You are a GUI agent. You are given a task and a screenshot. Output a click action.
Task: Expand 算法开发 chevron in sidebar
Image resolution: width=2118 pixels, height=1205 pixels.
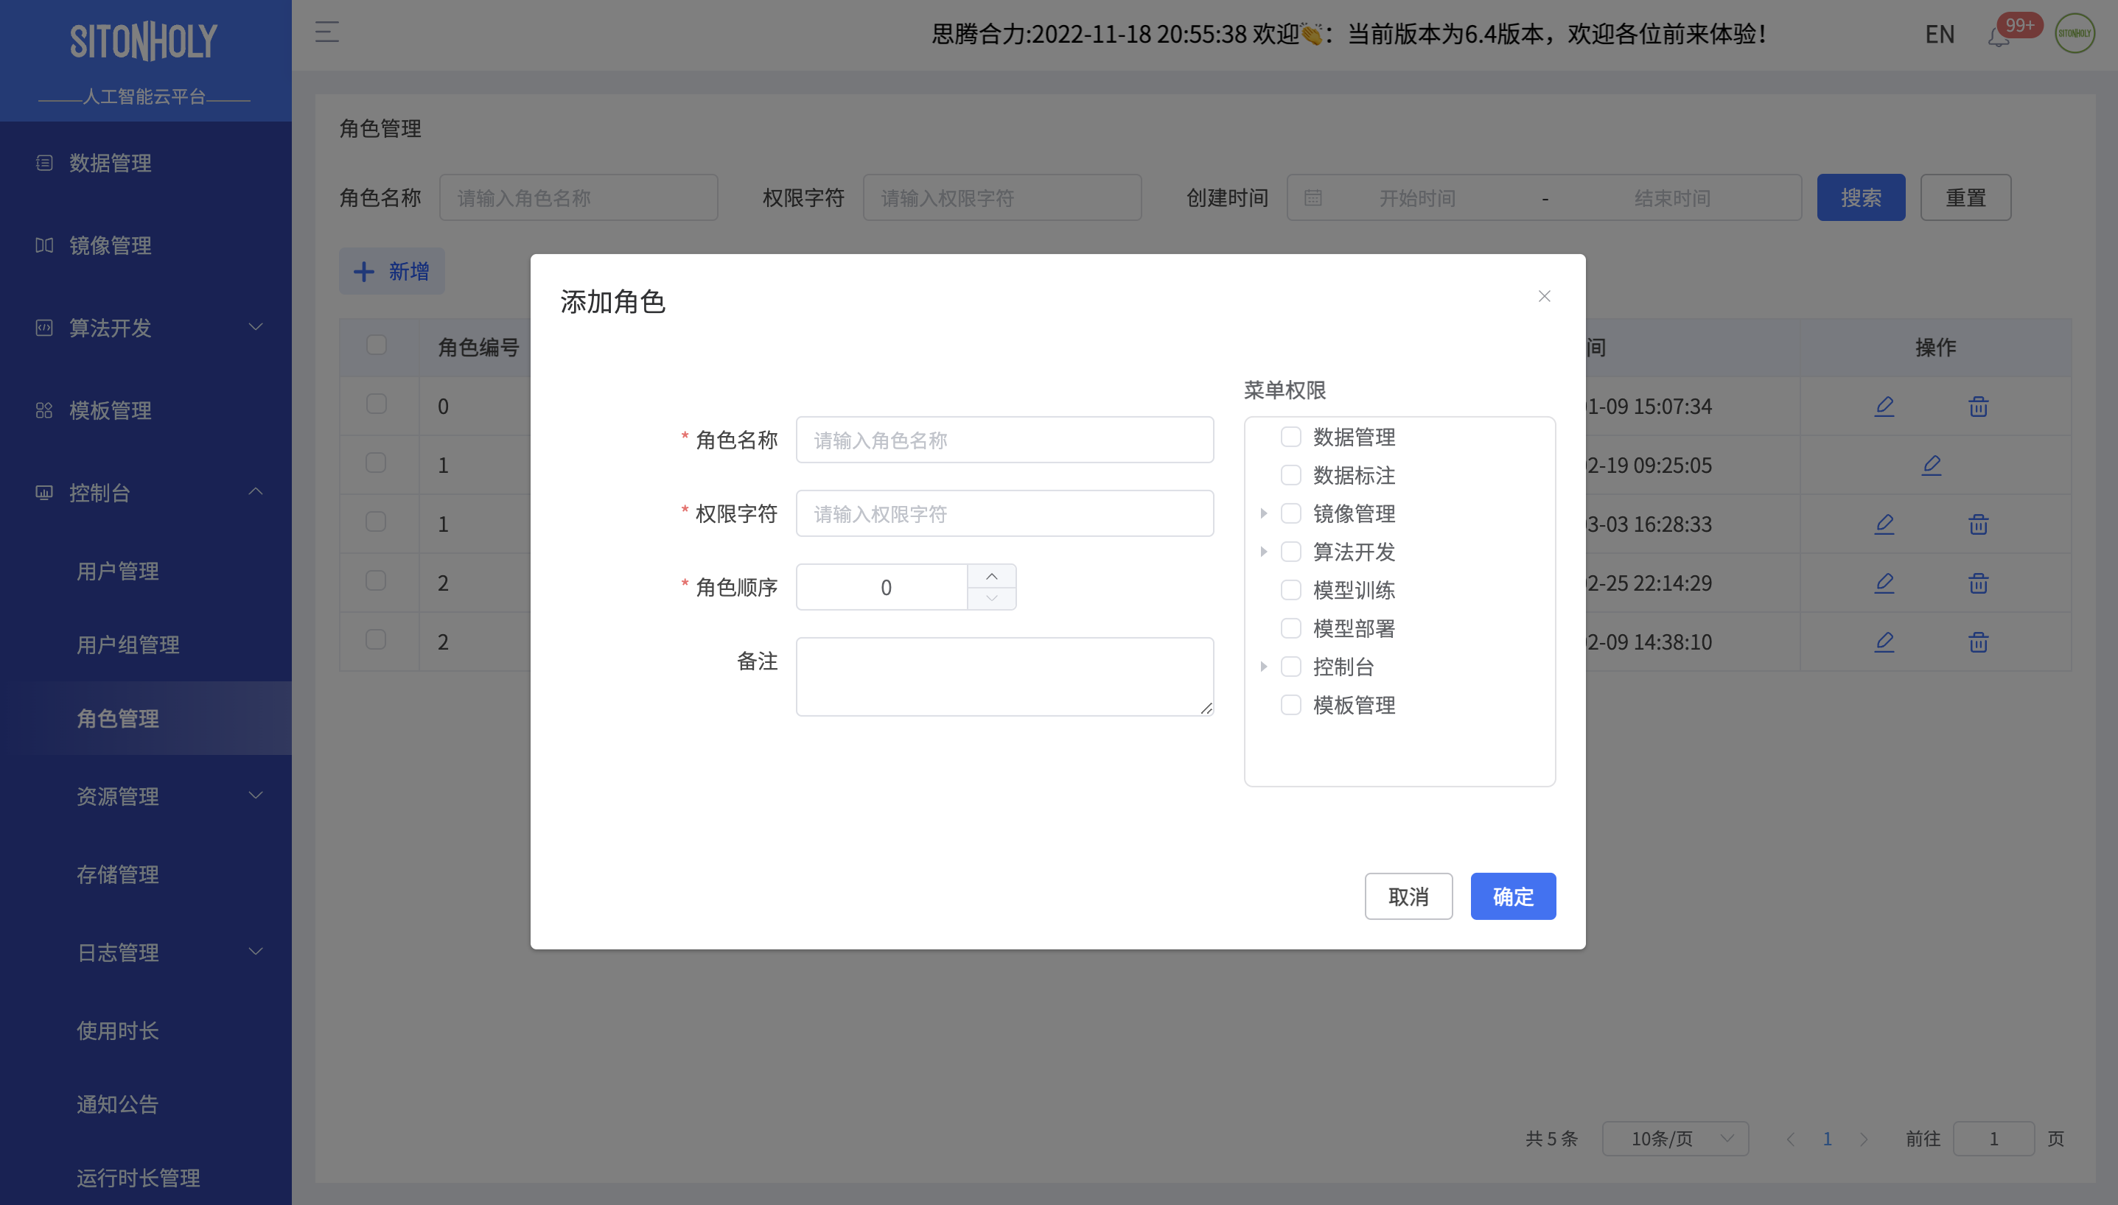256,327
